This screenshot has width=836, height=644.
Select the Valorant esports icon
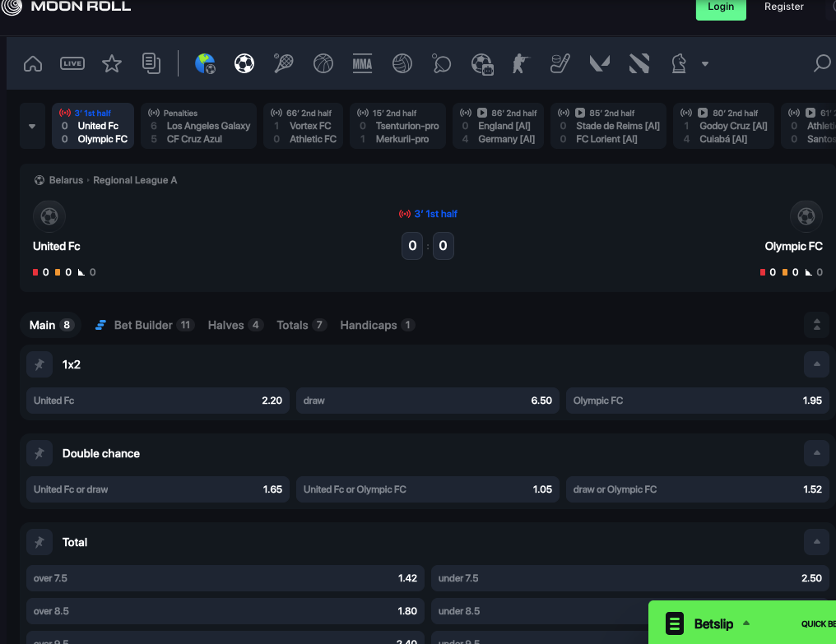[x=599, y=63]
